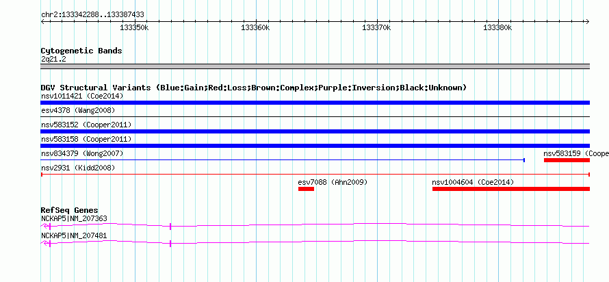Open variant label nsv2931 (Kidd2008)
This screenshot has height=282, width=609.
(78, 168)
